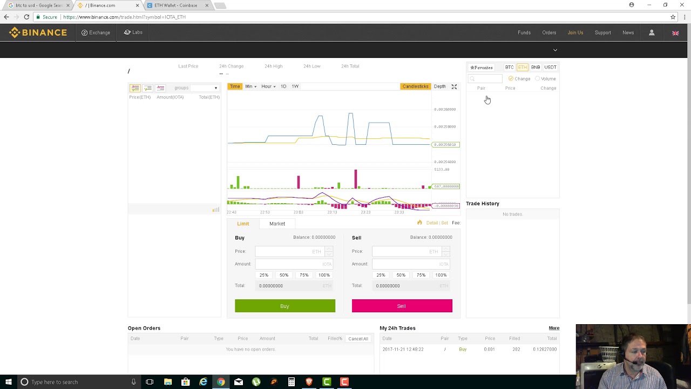Set sell amount to 25%
Screen dimensions: 691x389
[381, 275]
